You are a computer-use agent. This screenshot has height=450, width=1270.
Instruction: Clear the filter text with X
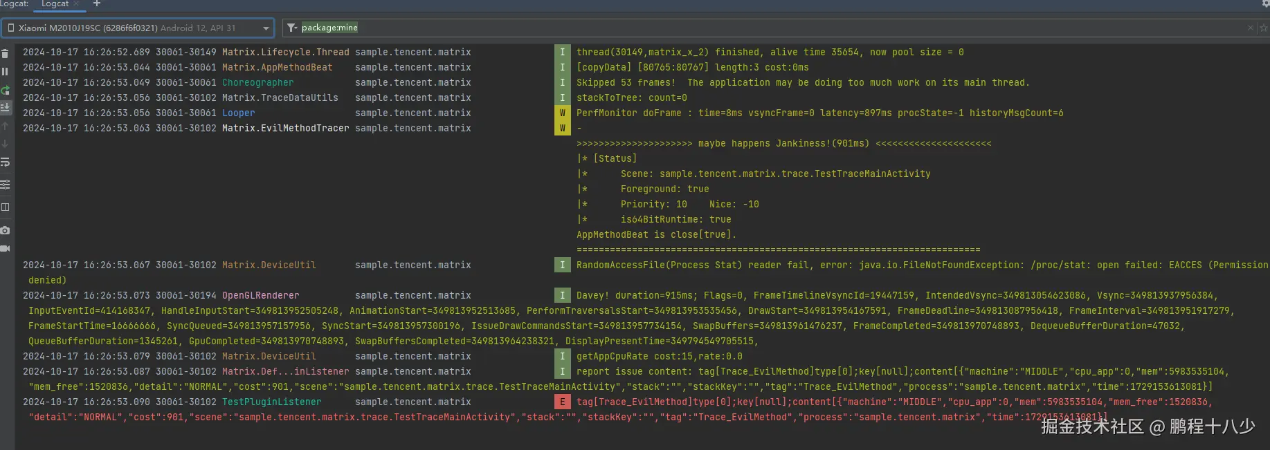(x=1250, y=28)
